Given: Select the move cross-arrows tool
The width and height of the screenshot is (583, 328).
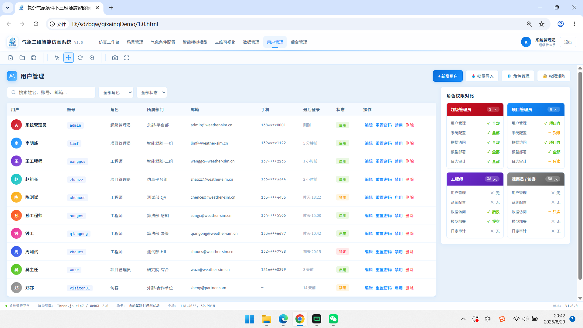Looking at the screenshot, I should (69, 58).
